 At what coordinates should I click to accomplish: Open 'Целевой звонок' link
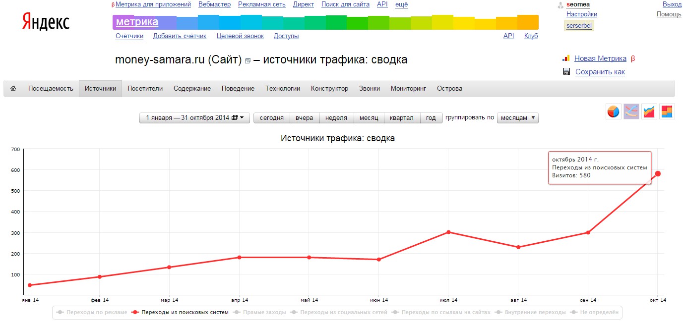pyautogui.click(x=240, y=36)
